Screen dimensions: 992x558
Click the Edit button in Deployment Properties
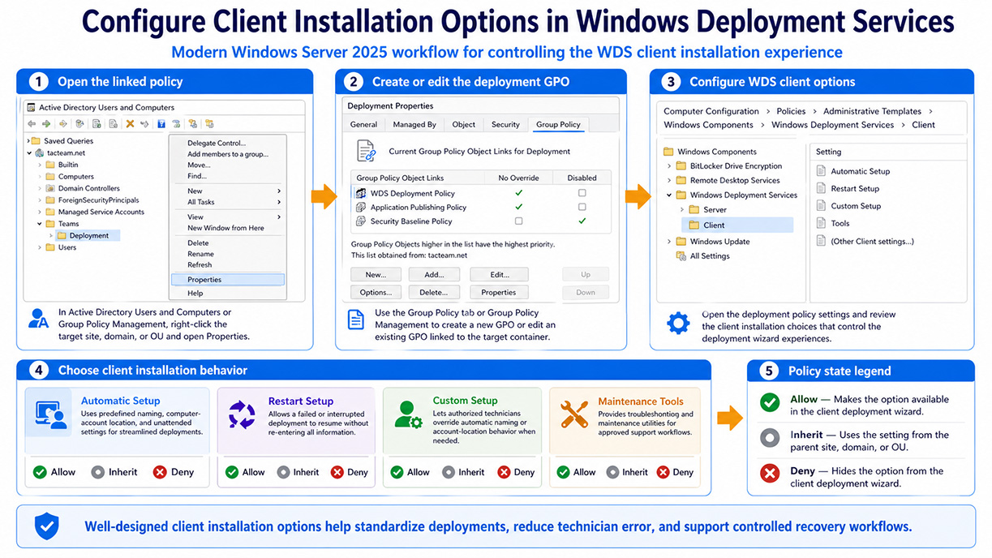pyautogui.click(x=498, y=274)
